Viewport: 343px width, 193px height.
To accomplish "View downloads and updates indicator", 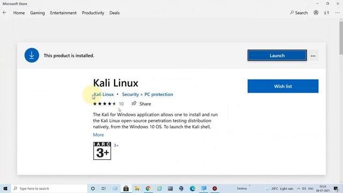I will click(x=326, y=13).
